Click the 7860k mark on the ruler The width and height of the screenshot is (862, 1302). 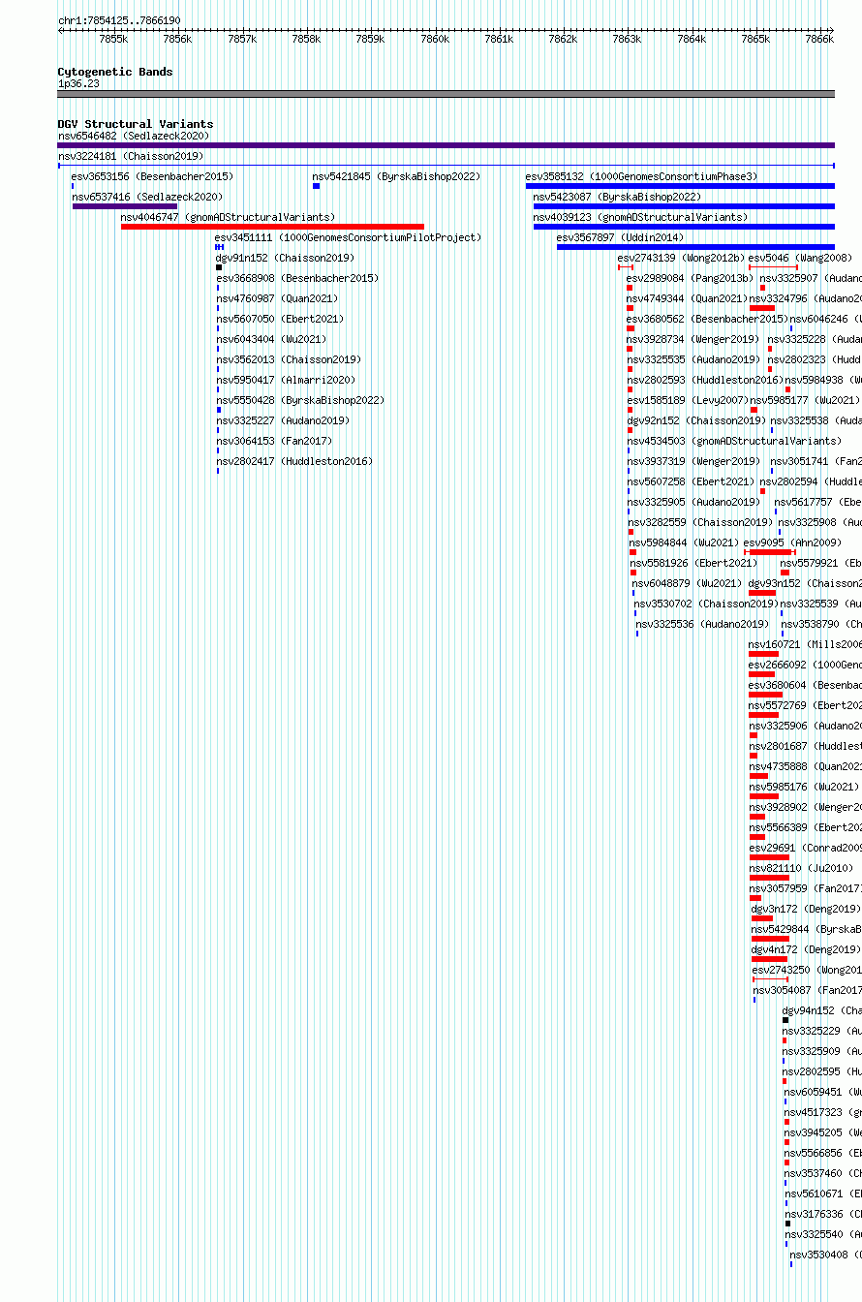point(435,39)
